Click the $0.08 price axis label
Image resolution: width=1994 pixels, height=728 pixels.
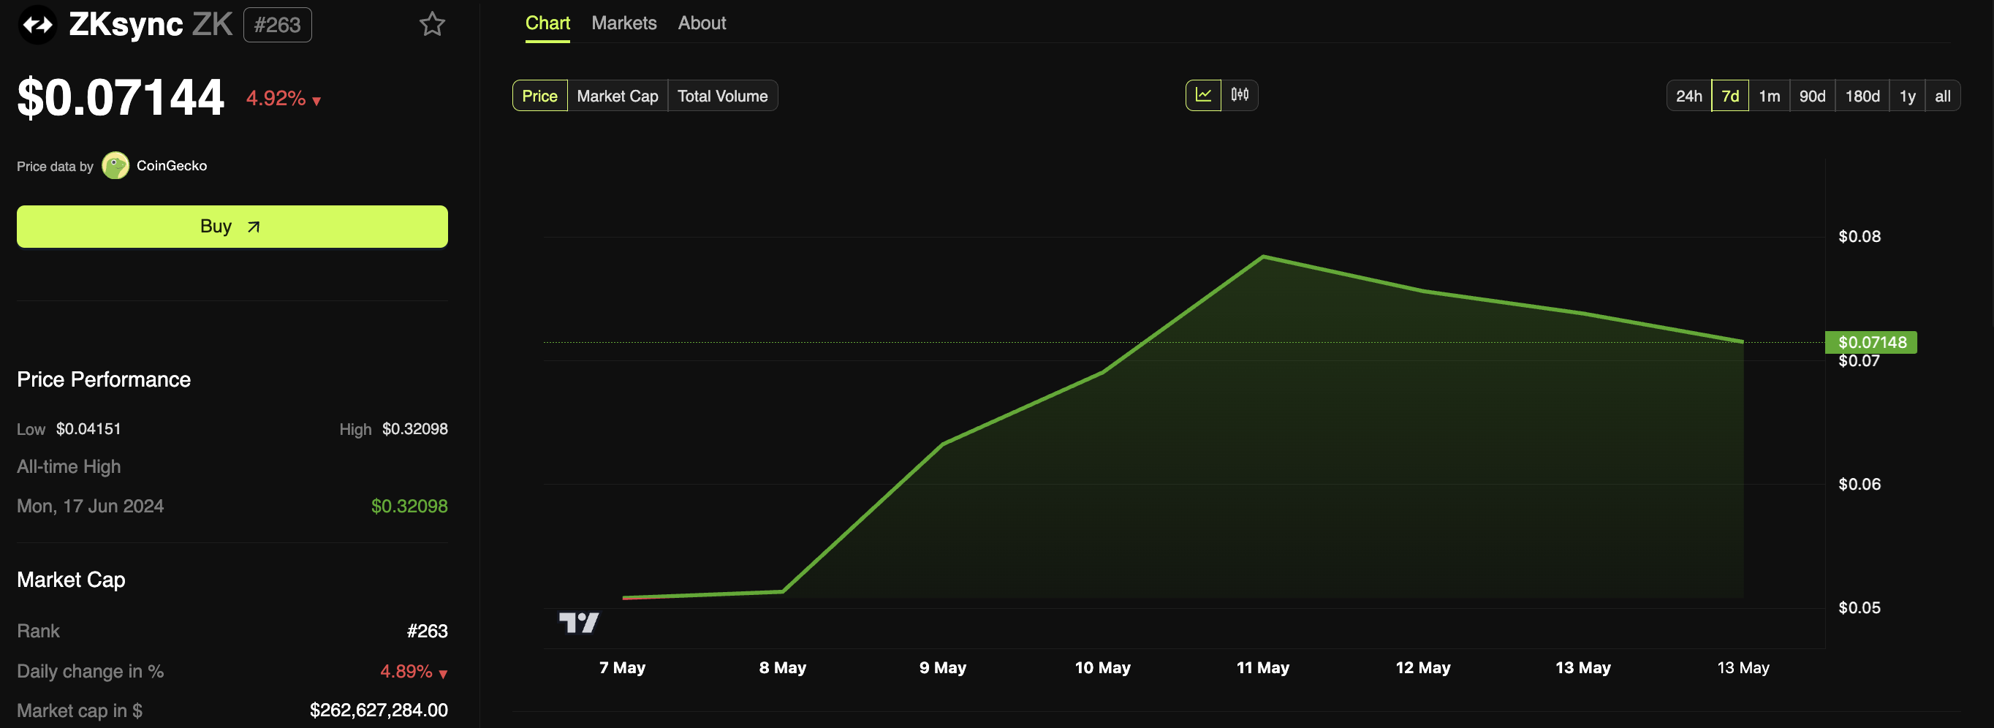click(1860, 236)
